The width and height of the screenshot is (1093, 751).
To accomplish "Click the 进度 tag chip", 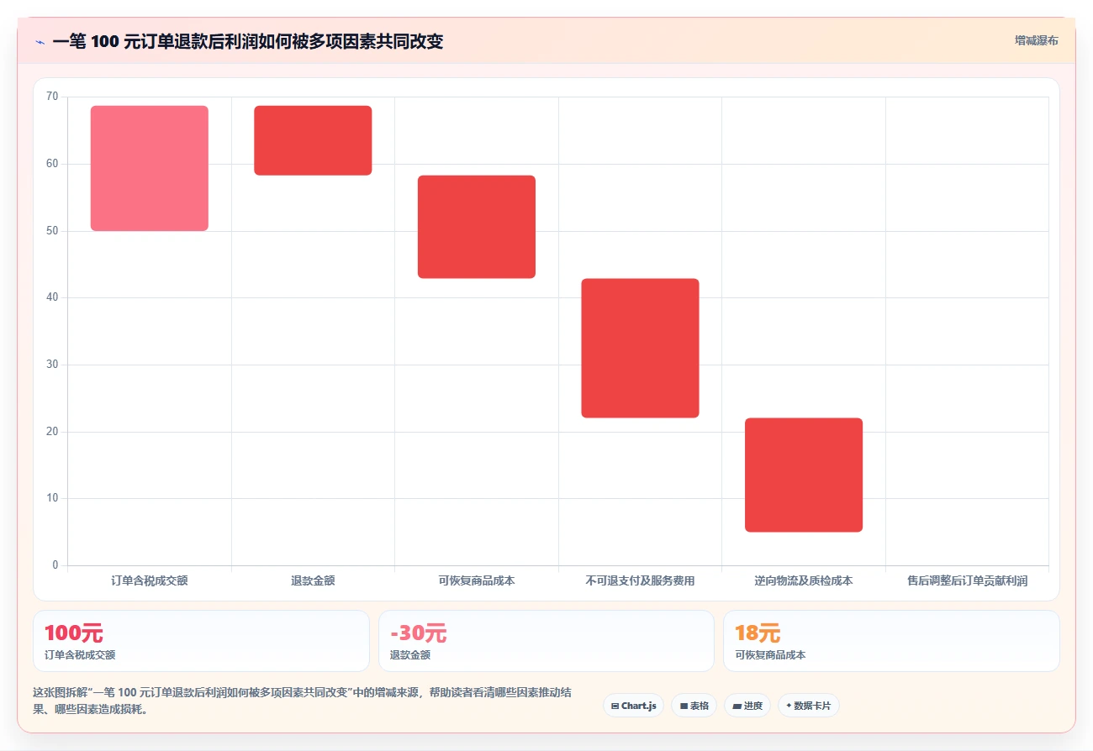I will click(747, 706).
